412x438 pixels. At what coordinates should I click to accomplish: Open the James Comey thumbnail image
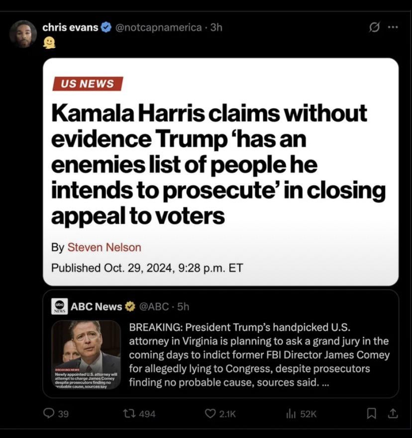[86, 355]
